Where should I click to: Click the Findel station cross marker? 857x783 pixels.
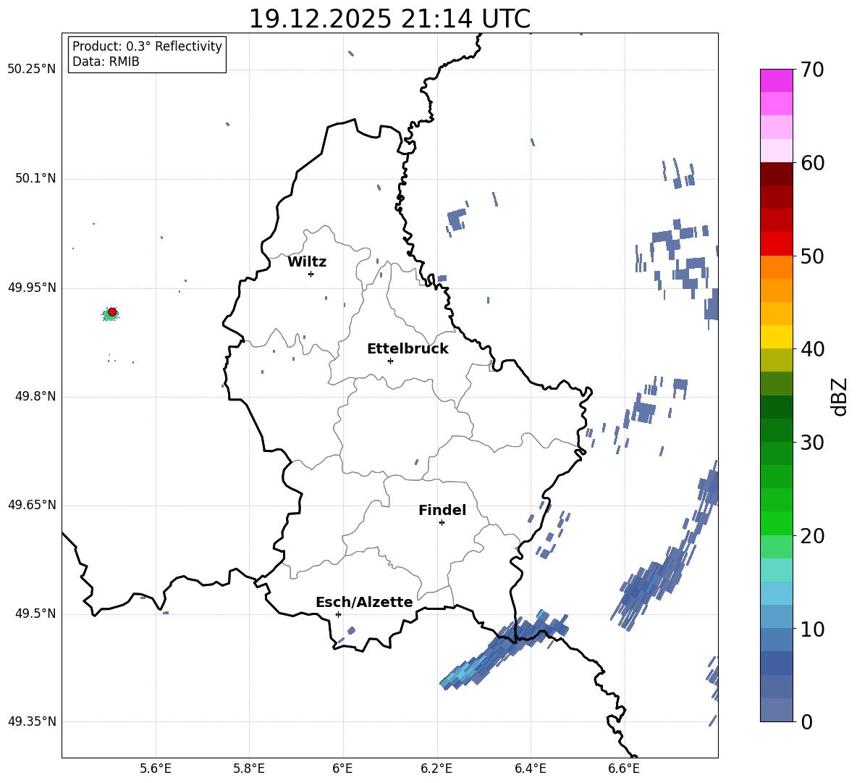click(442, 523)
